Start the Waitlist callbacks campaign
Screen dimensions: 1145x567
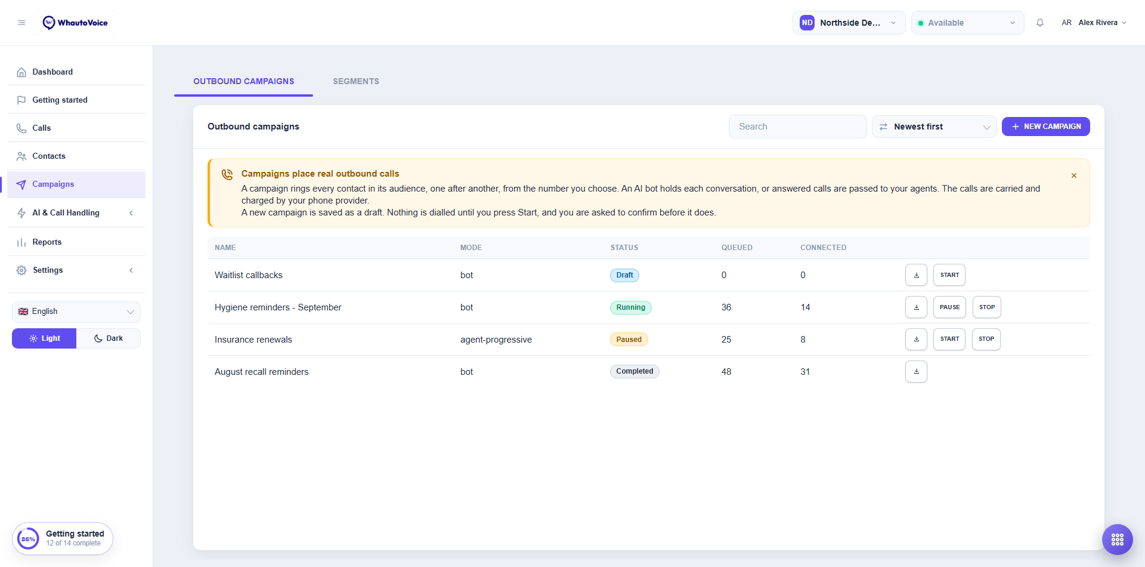pos(949,275)
